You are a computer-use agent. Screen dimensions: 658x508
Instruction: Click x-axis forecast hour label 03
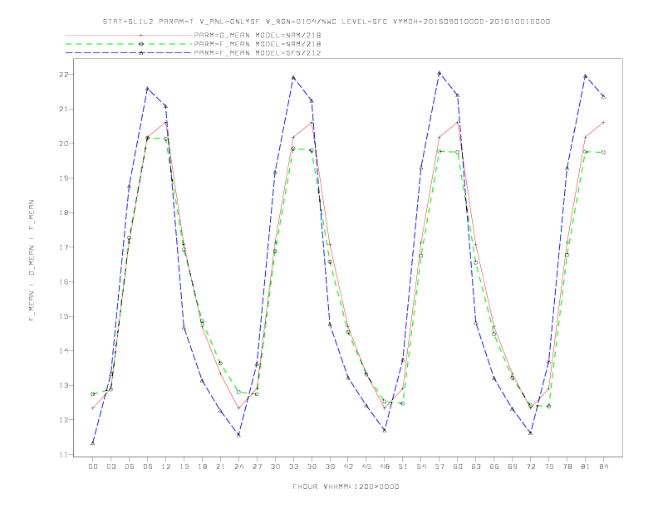click(x=110, y=466)
